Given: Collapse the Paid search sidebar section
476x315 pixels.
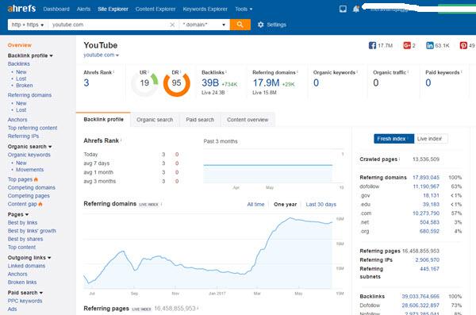Looking at the screenshot, I should pos(25,293).
